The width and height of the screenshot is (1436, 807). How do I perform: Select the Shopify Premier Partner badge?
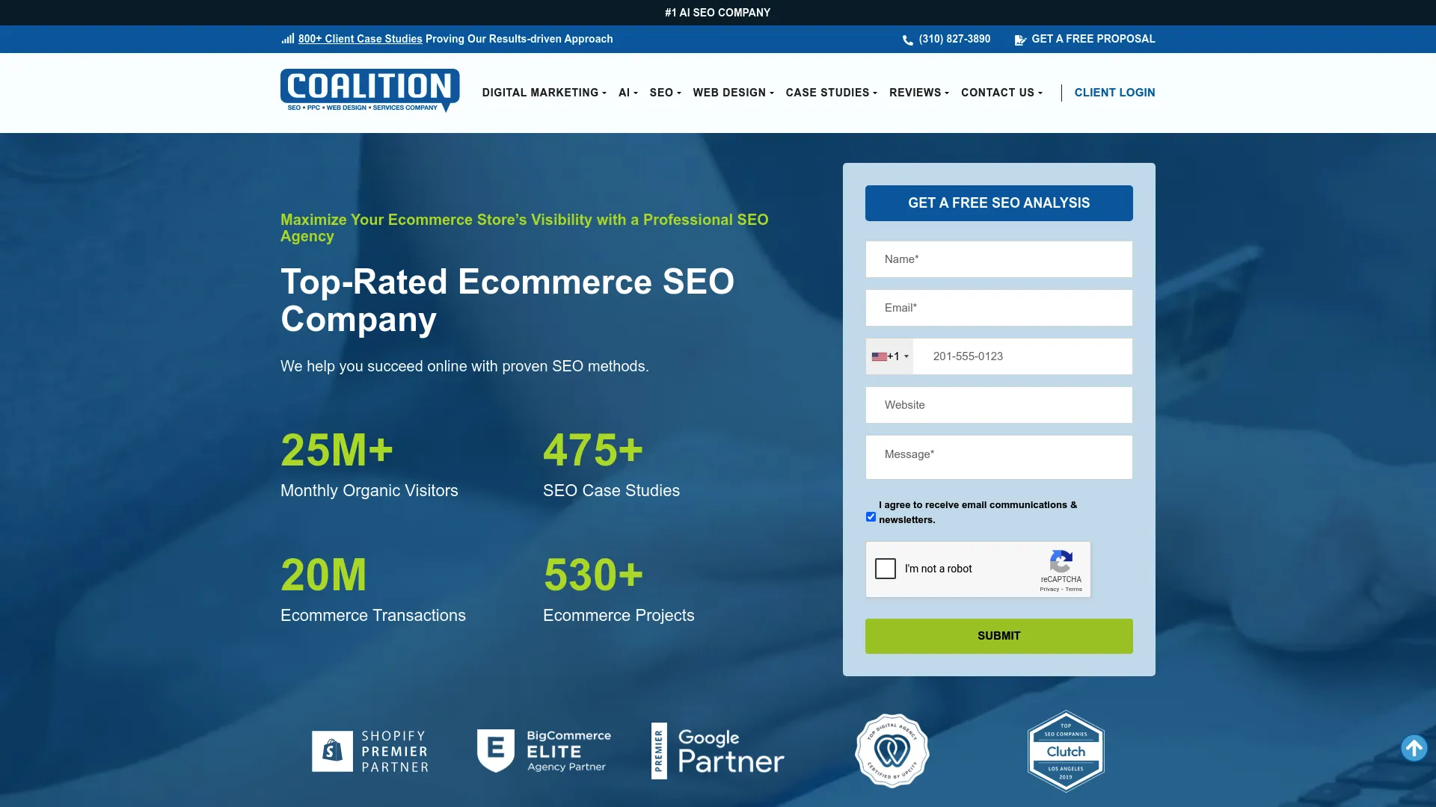tap(370, 750)
